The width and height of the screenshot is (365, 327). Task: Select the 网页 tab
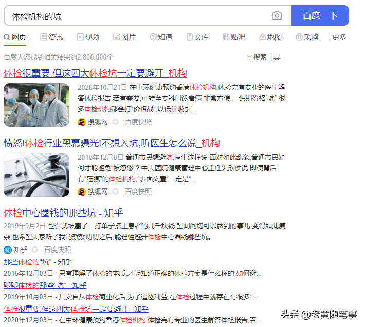[x=15, y=37]
